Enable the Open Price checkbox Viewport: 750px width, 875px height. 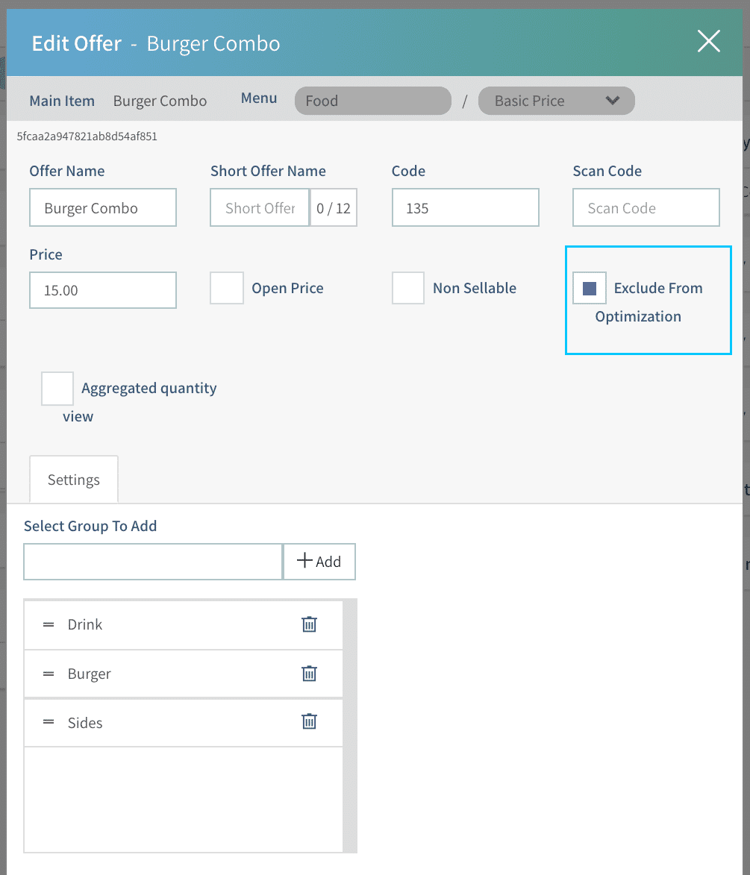(x=227, y=288)
